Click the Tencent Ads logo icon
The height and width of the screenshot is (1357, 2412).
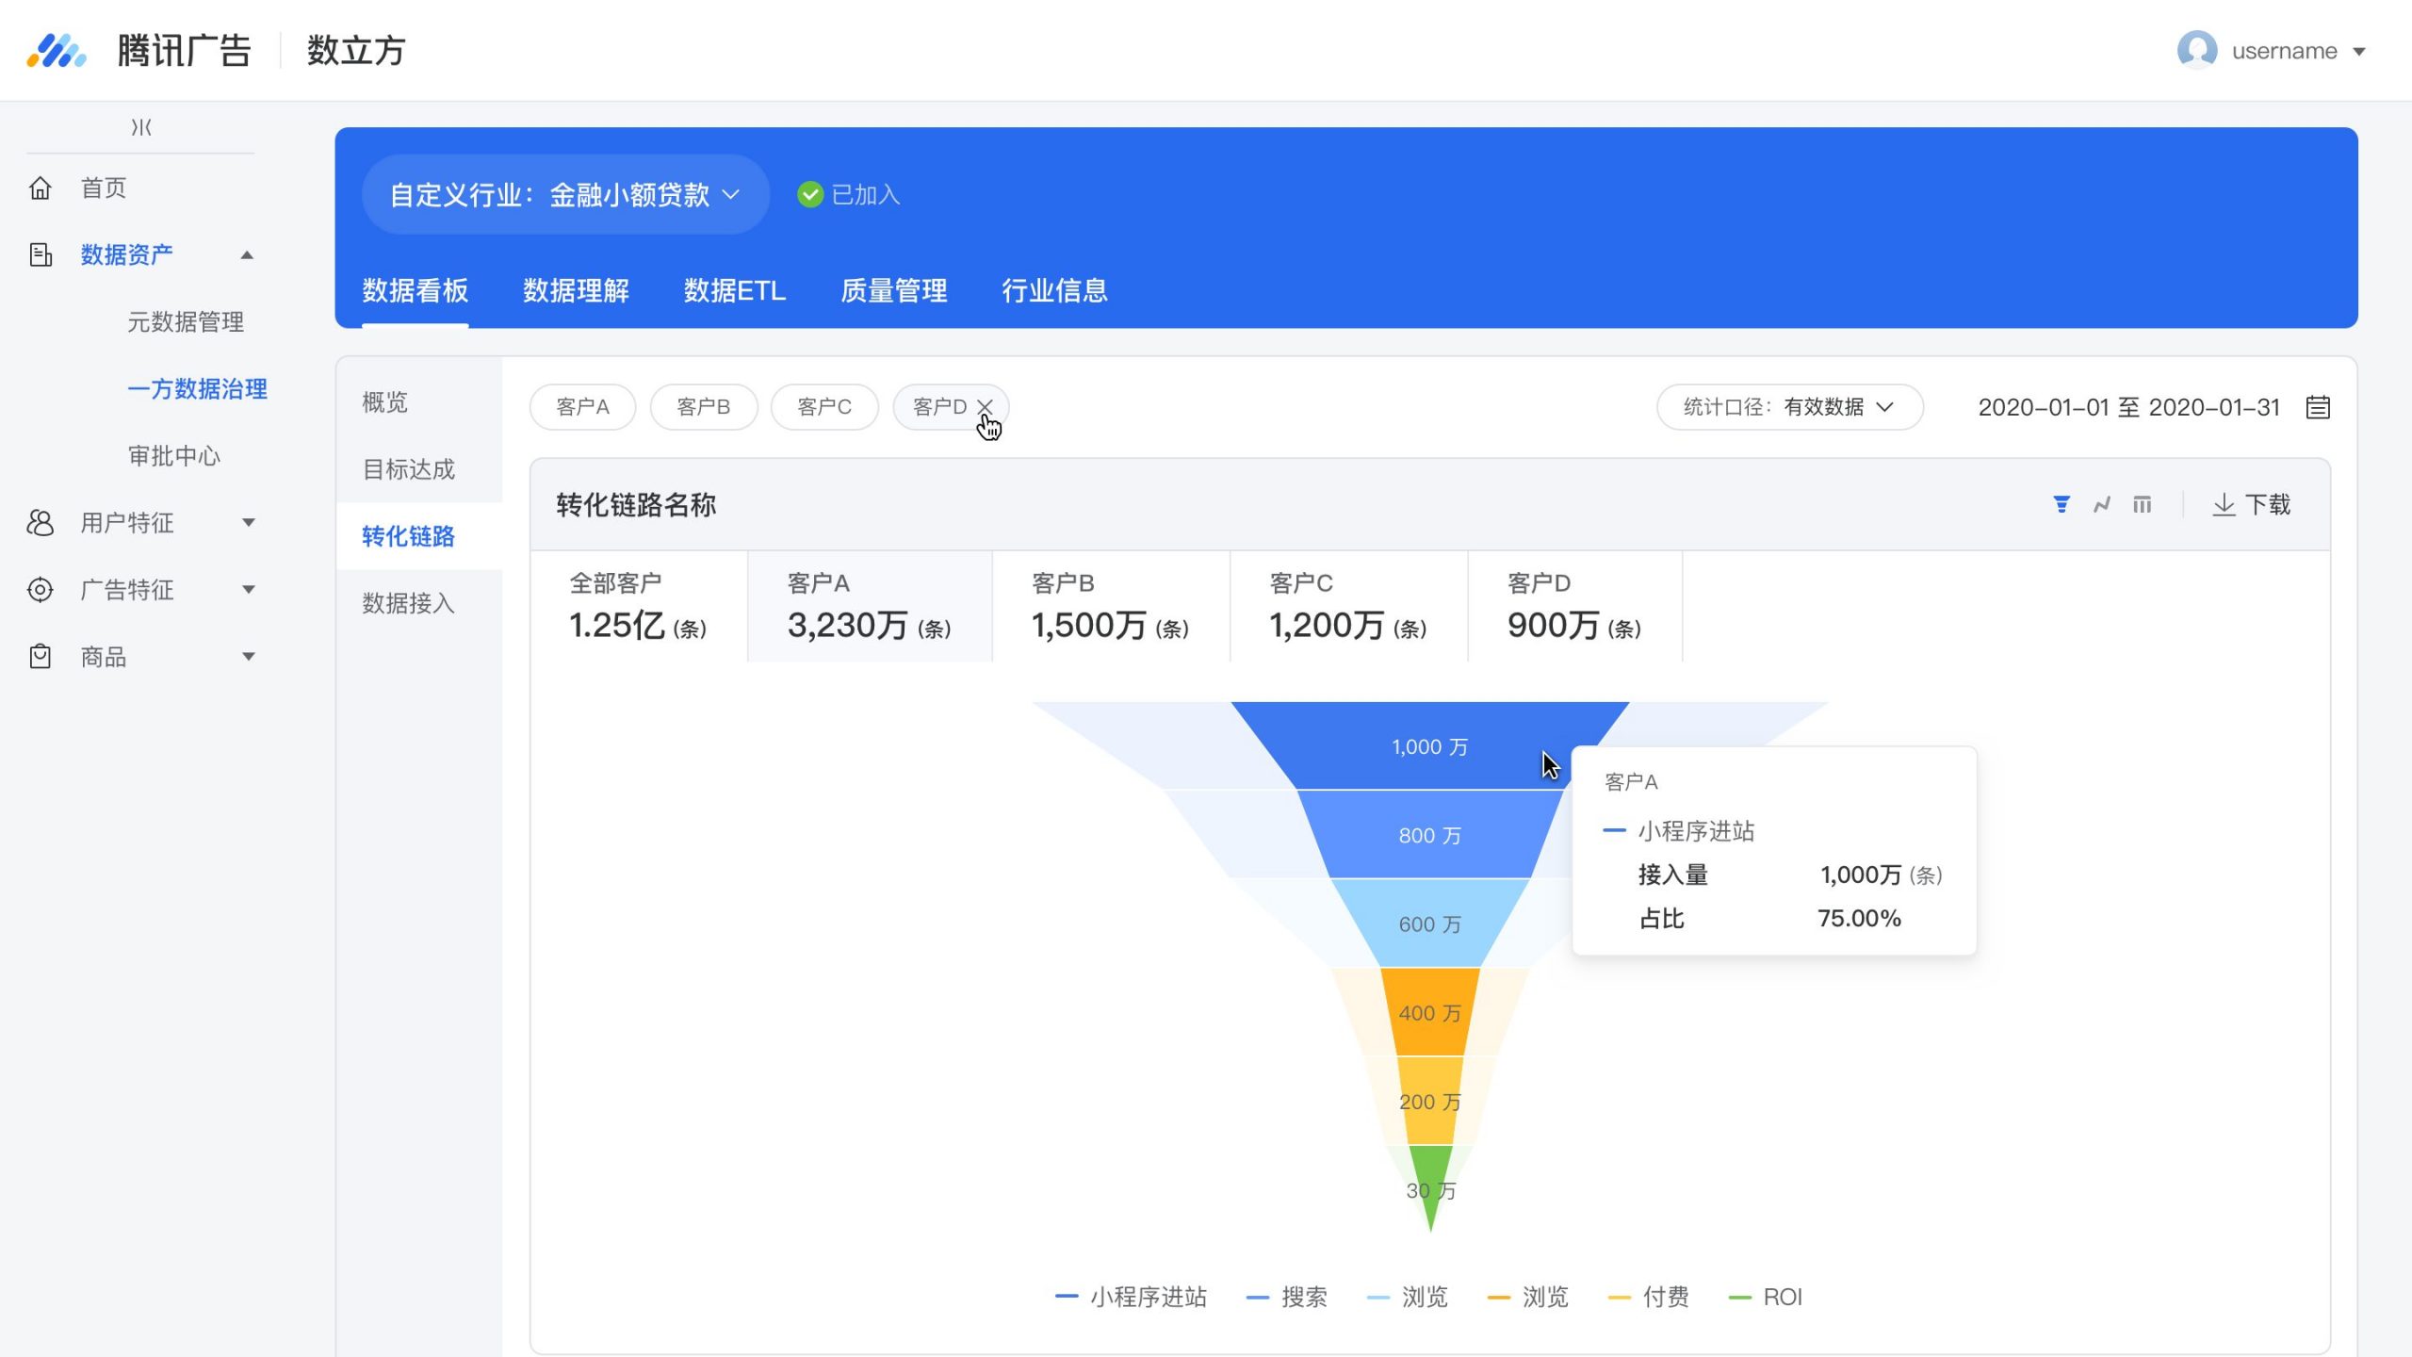pyautogui.click(x=57, y=51)
